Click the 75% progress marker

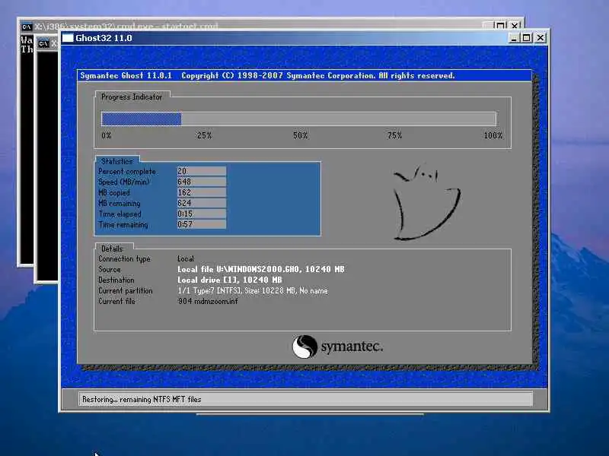(x=394, y=135)
